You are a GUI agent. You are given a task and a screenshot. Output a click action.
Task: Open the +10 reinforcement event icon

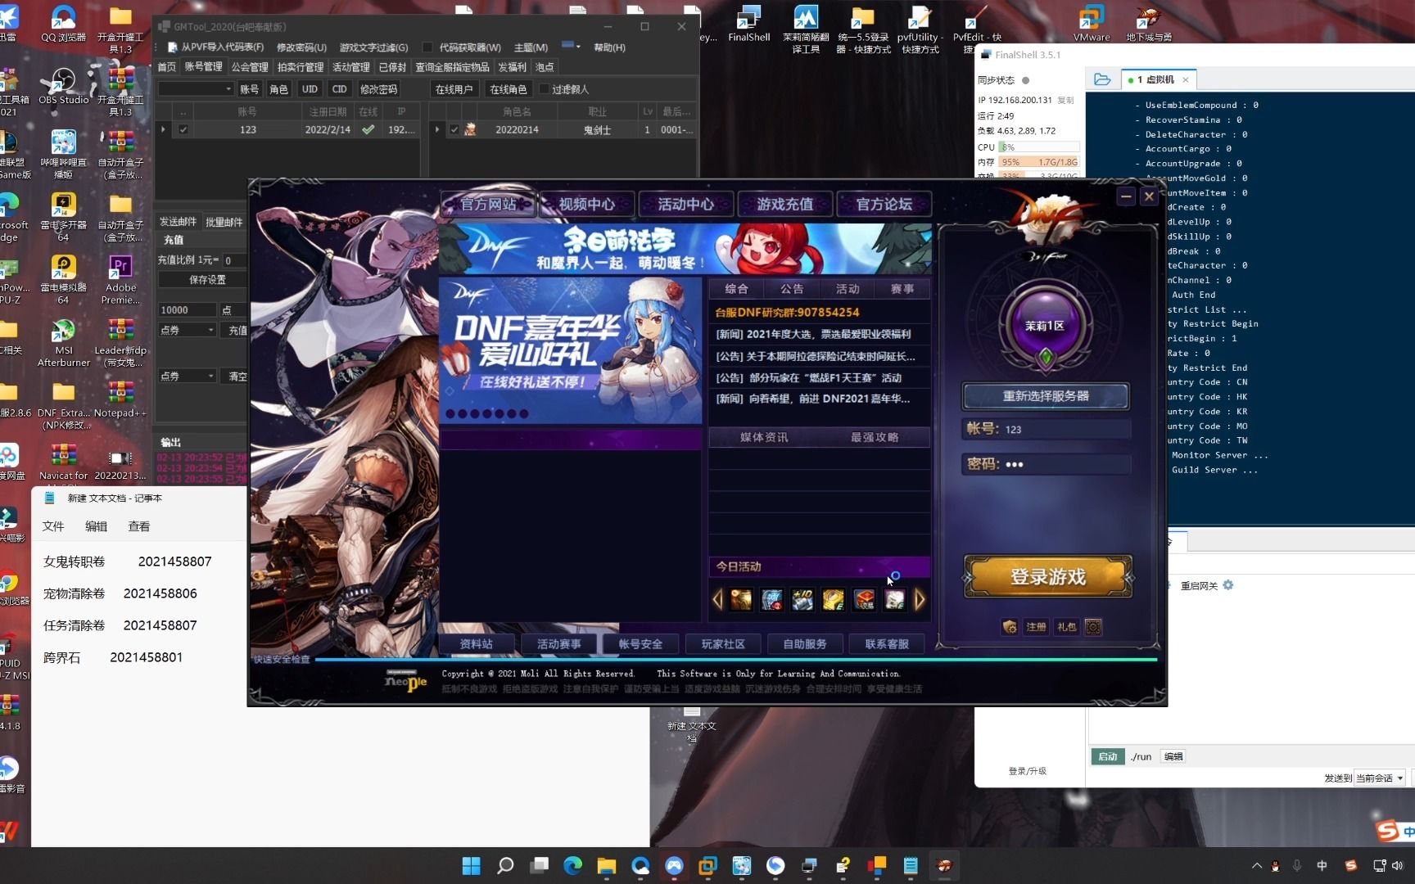(802, 599)
